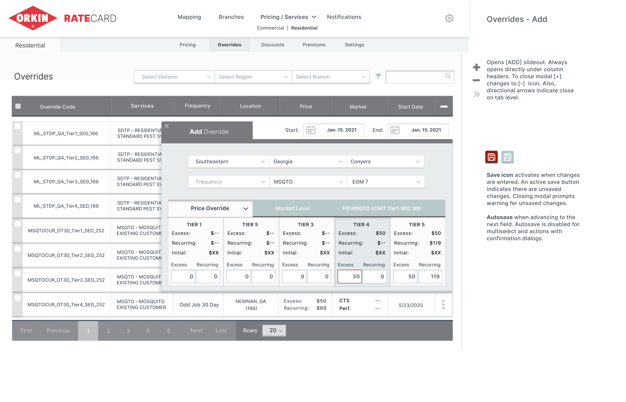Image resolution: width=626 pixels, height=402 pixels.
Task: Close the Add Override panel
Action: coord(167,126)
